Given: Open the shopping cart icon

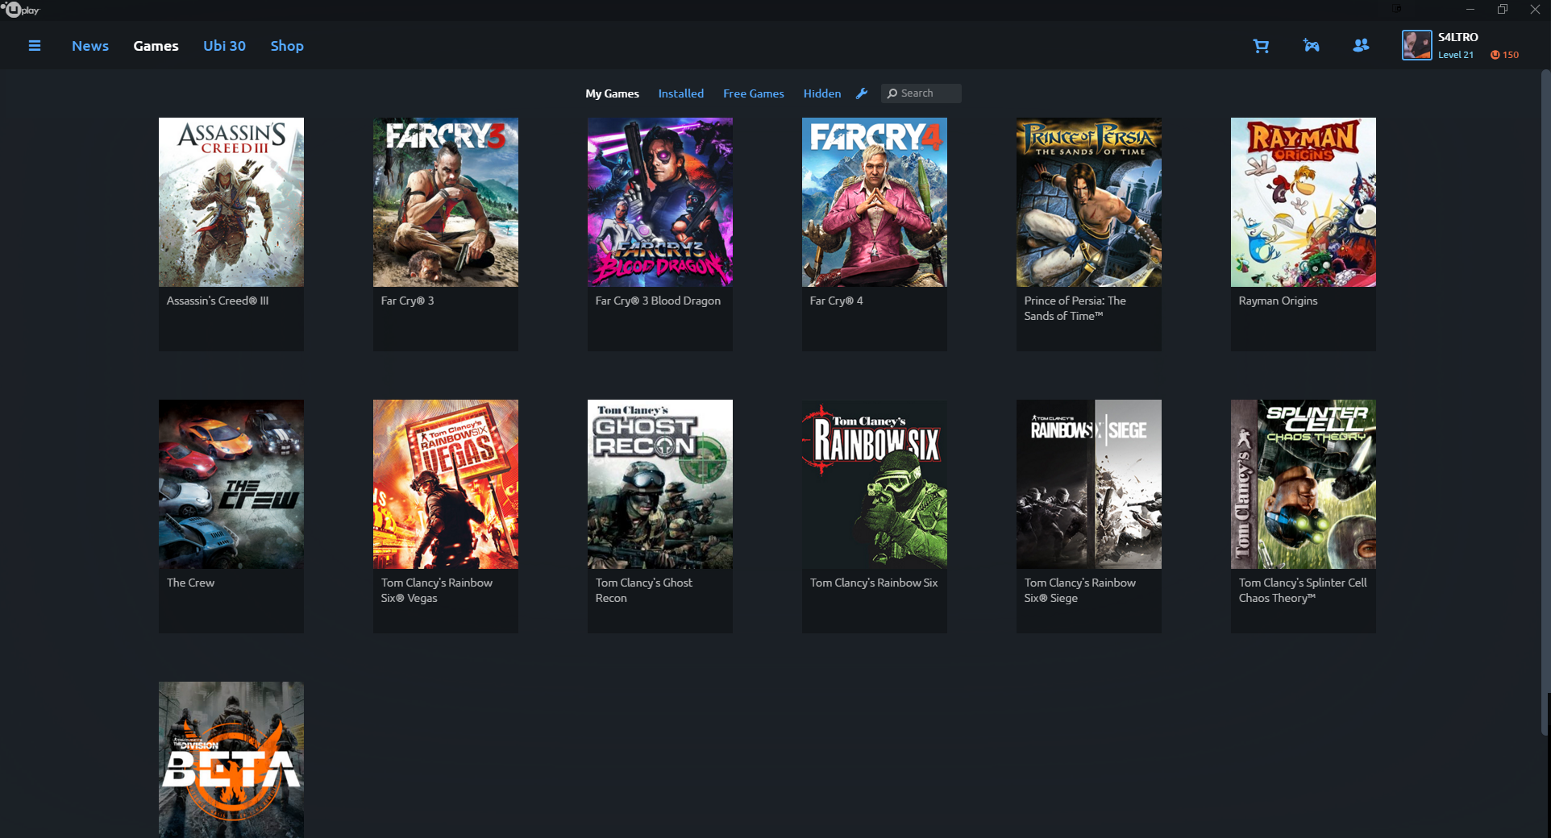Looking at the screenshot, I should (x=1261, y=46).
